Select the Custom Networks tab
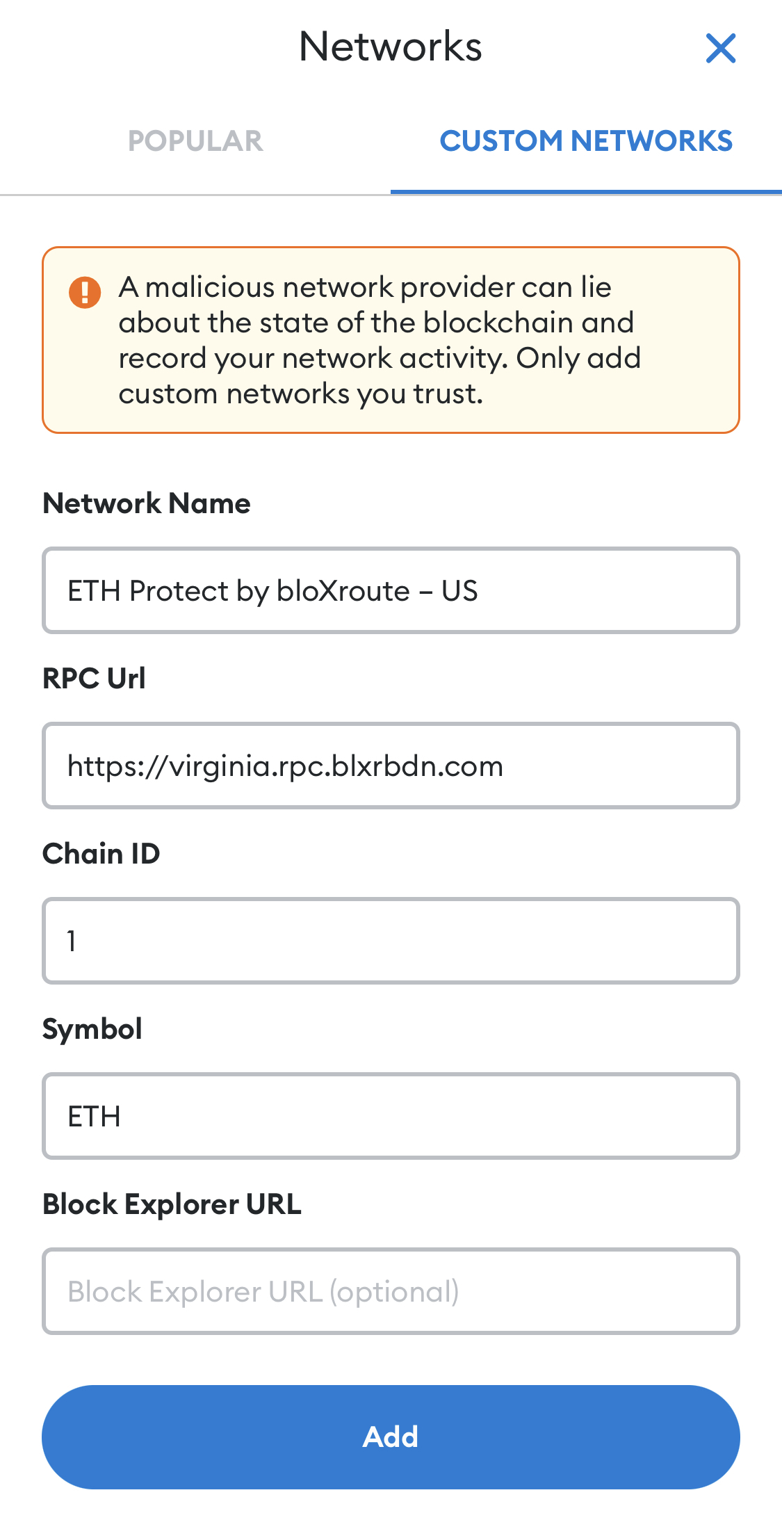 coord(586,141)
